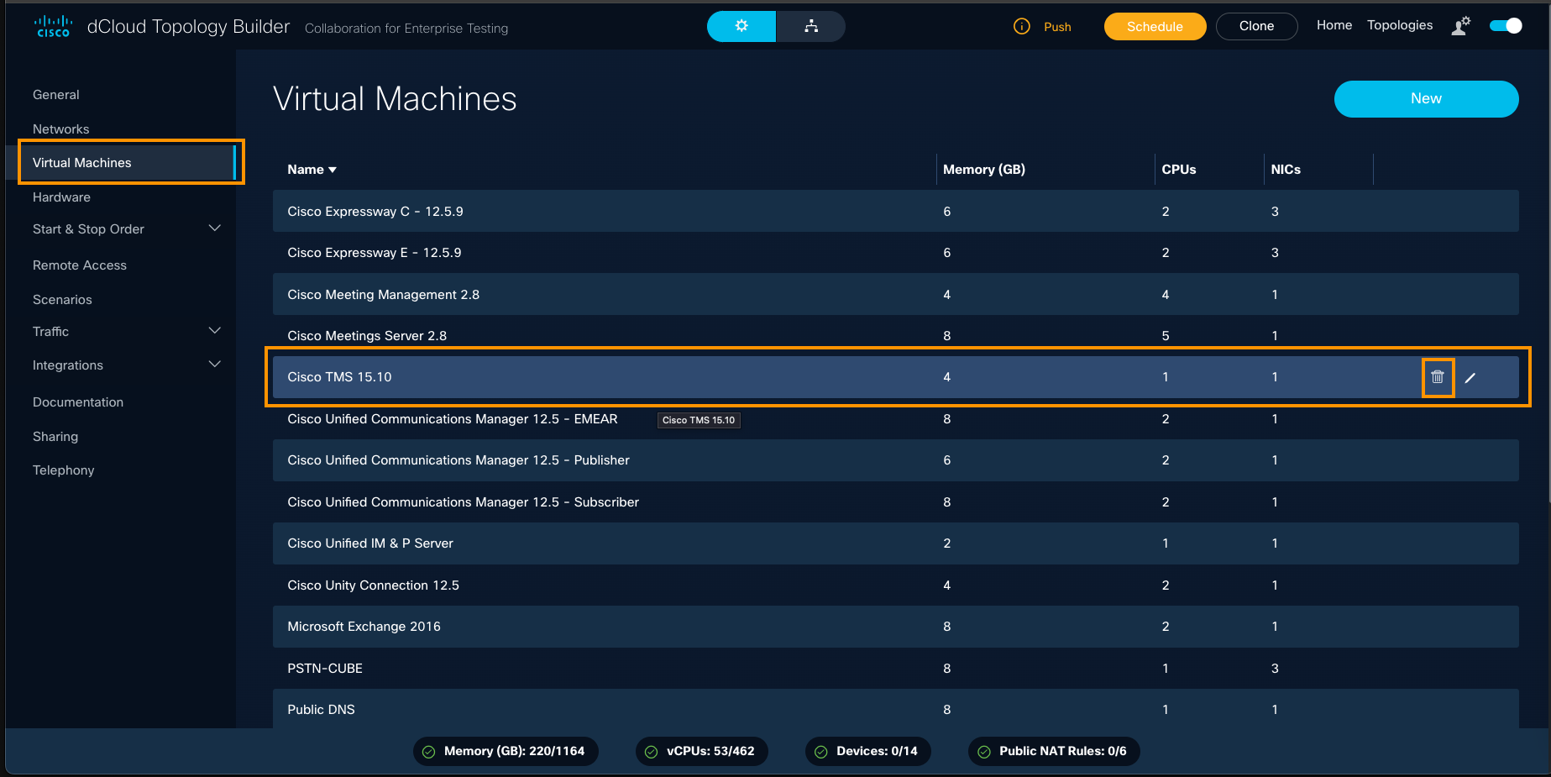Select PSTN-CUBE row
Screen dimensions: 1551x777
tap(895, 669)
